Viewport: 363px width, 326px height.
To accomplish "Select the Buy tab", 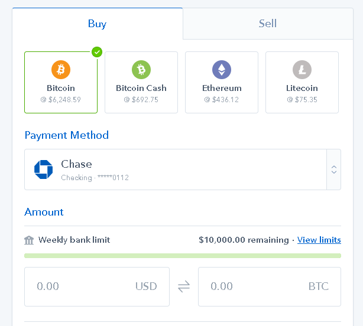I will tap(98, 24).
